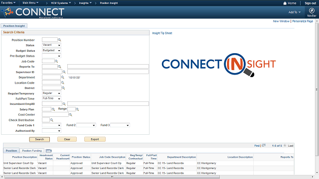Viewport: 319px width, 179px height.
Task: Open the Insights breadcrumb menu
Action: [x=85, y=3]
